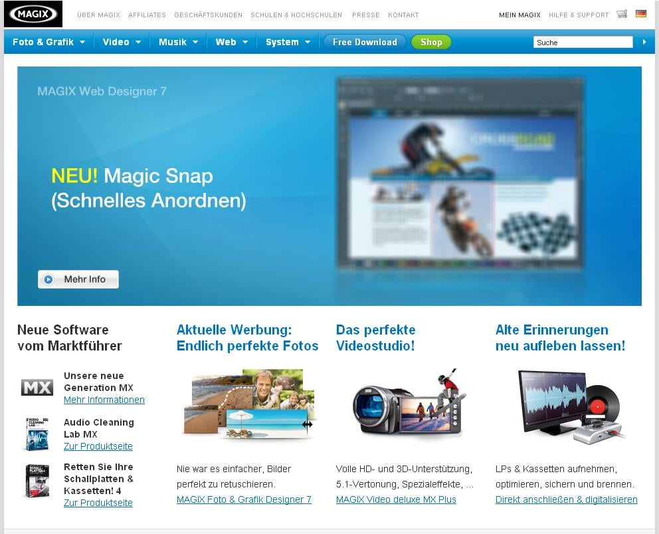Click the Free Download button
Screen dimensions: 659x534
[365, 42]
